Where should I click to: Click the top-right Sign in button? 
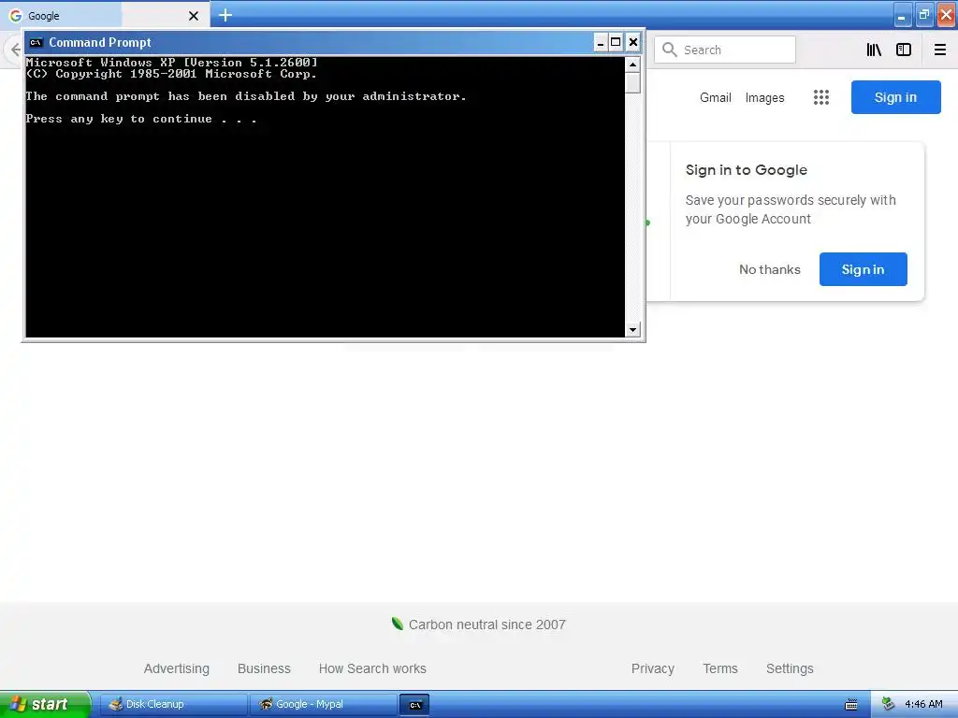coord(895,97)
